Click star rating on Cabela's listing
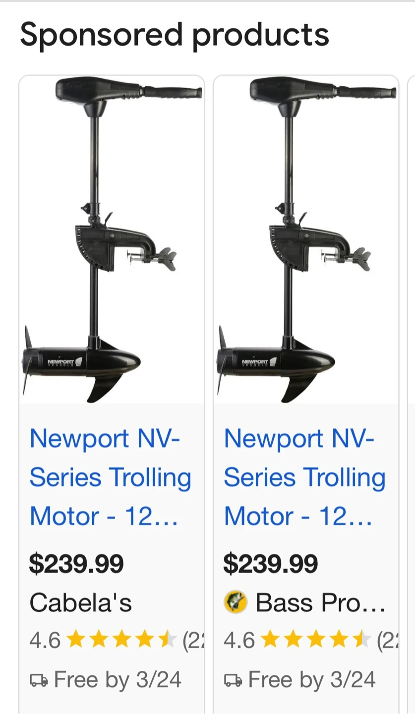The width and height of the screenshot is (415, 714). (x=121, y=640)
